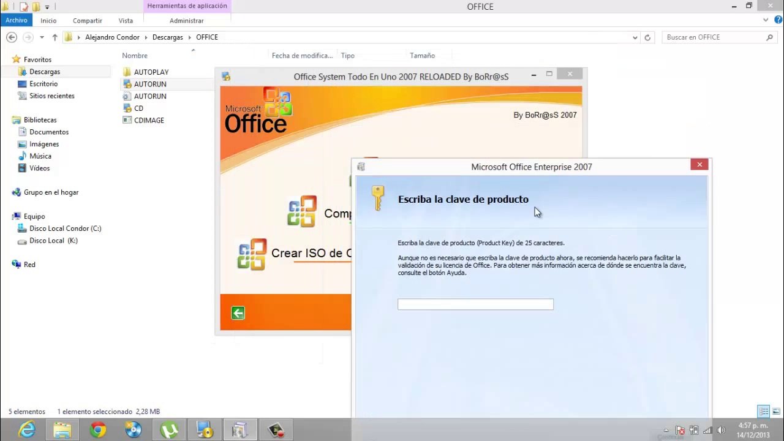Click the Properties icon in Quick Access toolbar
The image size is (784, 441).
pos(24,7)
